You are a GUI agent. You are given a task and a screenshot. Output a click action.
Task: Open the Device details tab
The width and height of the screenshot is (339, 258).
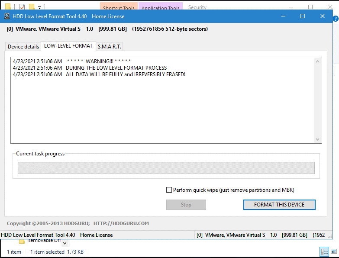[23, 46]
